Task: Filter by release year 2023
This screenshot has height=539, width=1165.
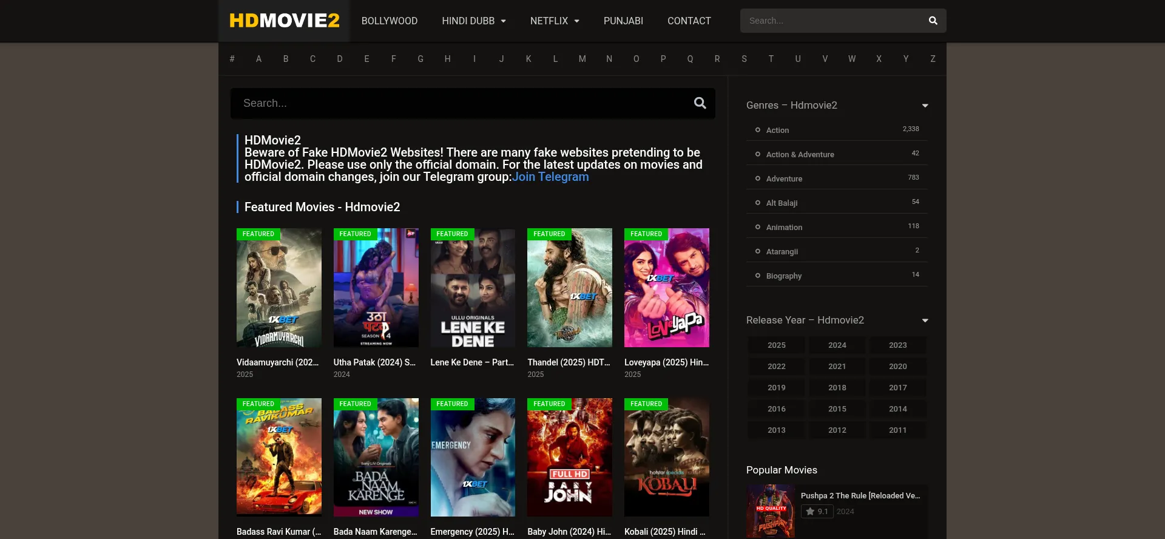Action: tap(898, 345)
